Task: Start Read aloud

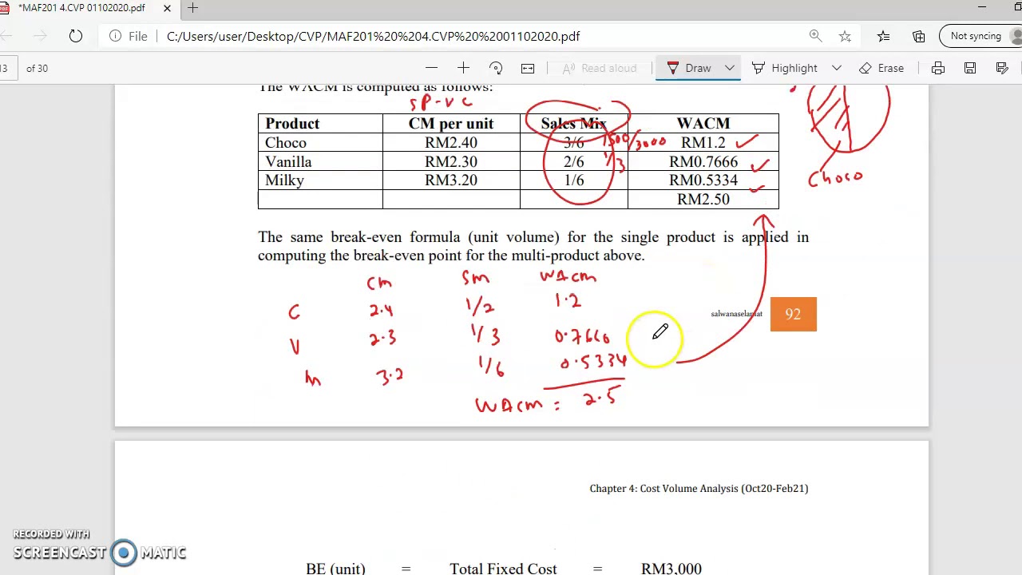Action: (x=599, y=68)
